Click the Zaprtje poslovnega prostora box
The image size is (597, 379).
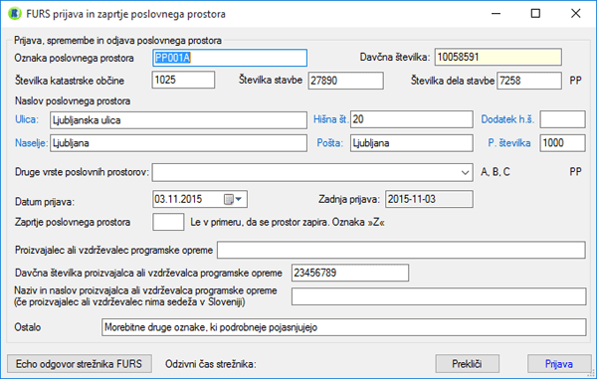tap(168, 222)
